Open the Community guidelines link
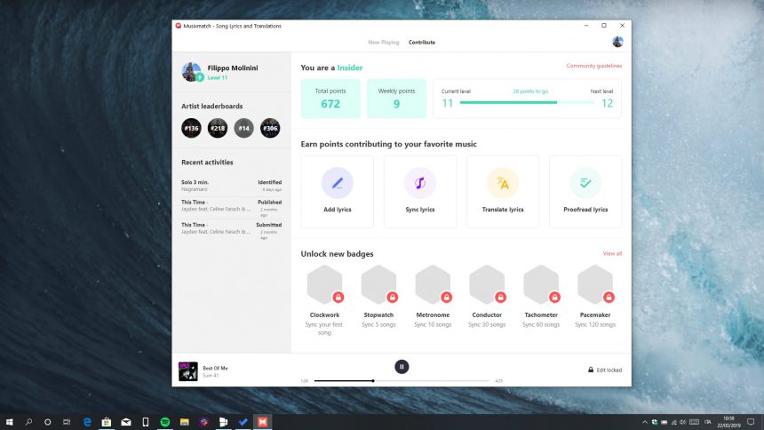Viewport: 764px width, 430px height. [x=594, y=66]
